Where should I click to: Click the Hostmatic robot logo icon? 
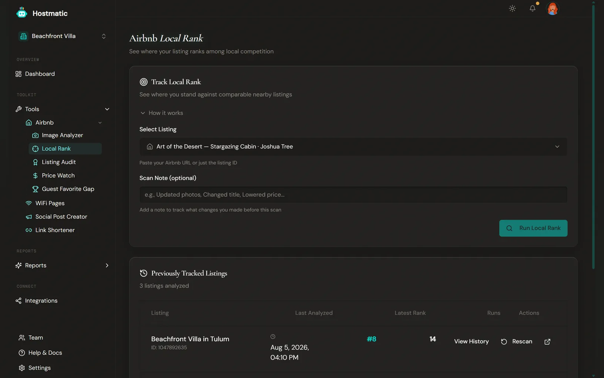click(22, 13)
